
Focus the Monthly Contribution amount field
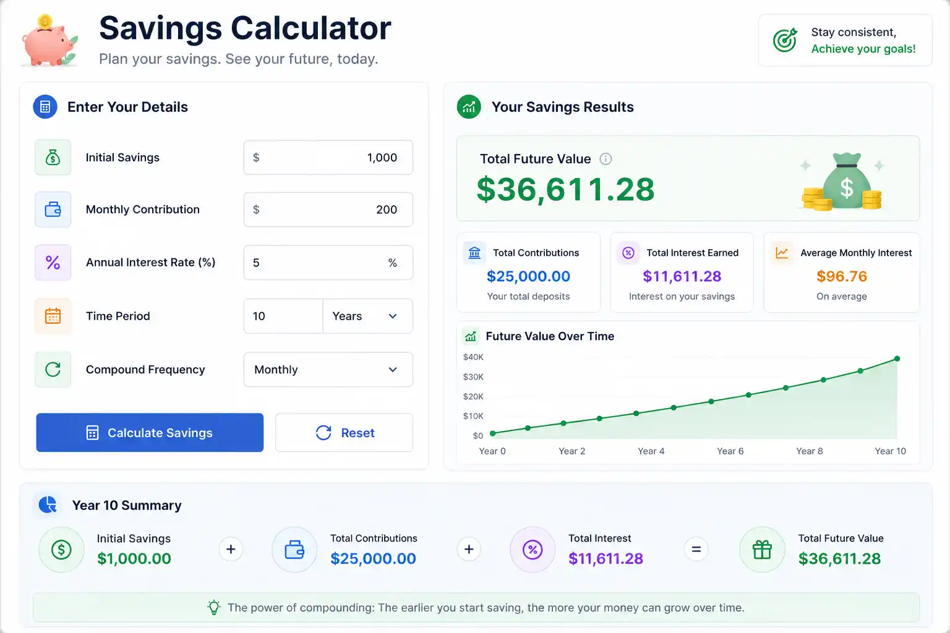328,210
